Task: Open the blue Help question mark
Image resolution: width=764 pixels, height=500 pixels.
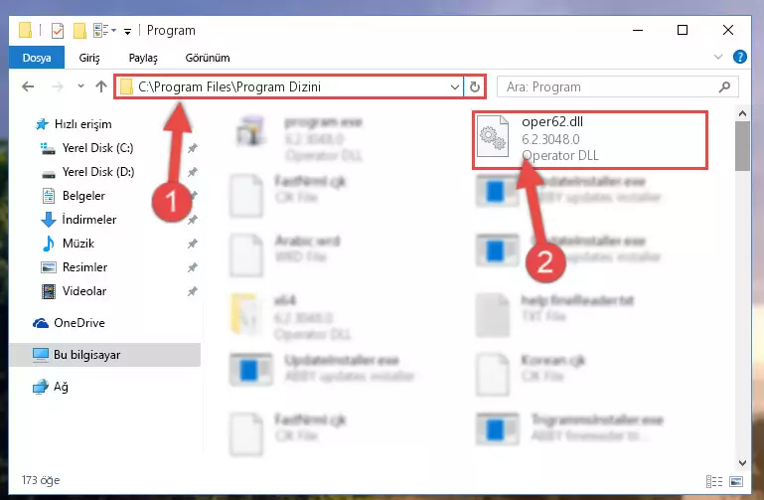Action: 739,57
